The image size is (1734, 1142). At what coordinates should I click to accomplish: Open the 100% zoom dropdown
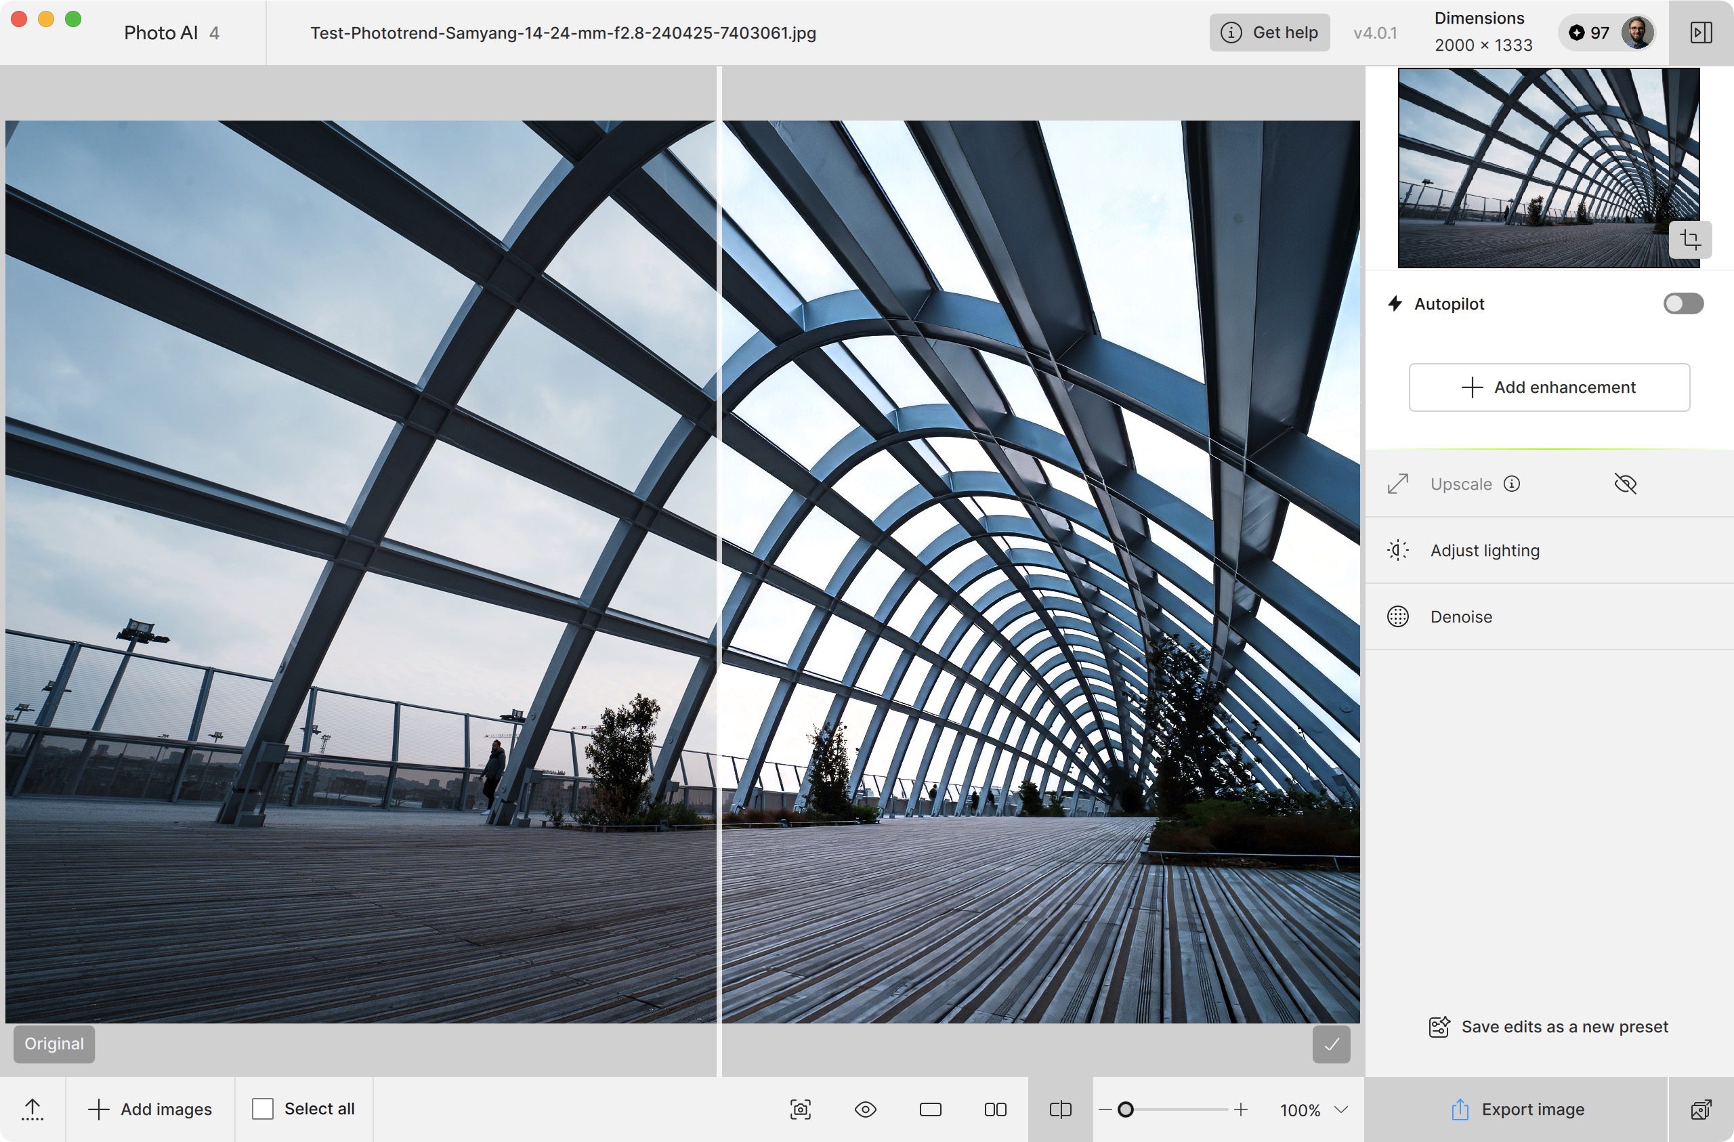pyautogui.click(x=1313, y=1109)
